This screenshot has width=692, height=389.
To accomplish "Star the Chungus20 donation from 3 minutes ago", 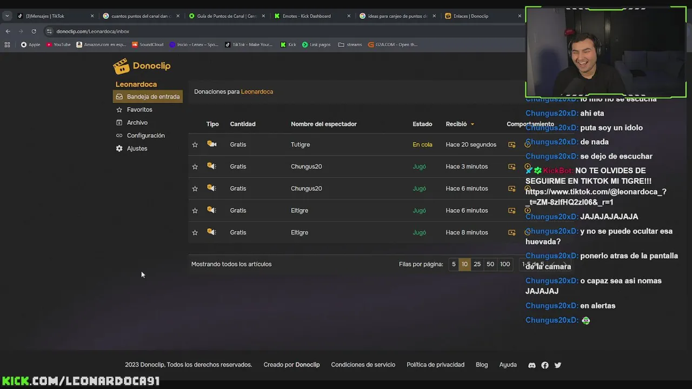I will coord(195,167).
